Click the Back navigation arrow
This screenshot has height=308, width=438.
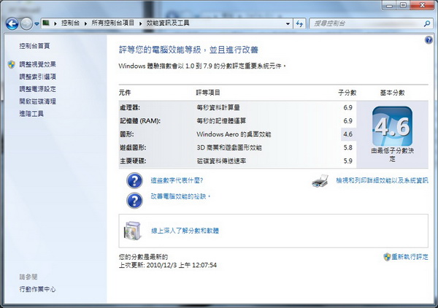(x=12, y=24)
